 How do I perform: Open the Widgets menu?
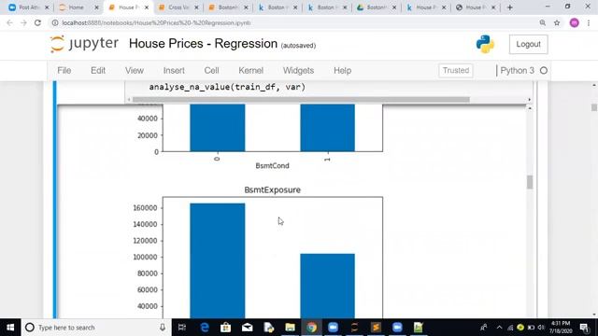click(x=298, y=71)
